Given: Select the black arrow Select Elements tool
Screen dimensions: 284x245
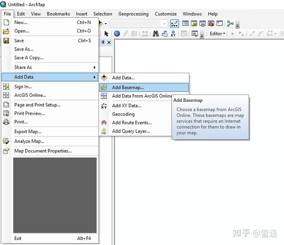Looking at the screenshot, I should [106, 34].
